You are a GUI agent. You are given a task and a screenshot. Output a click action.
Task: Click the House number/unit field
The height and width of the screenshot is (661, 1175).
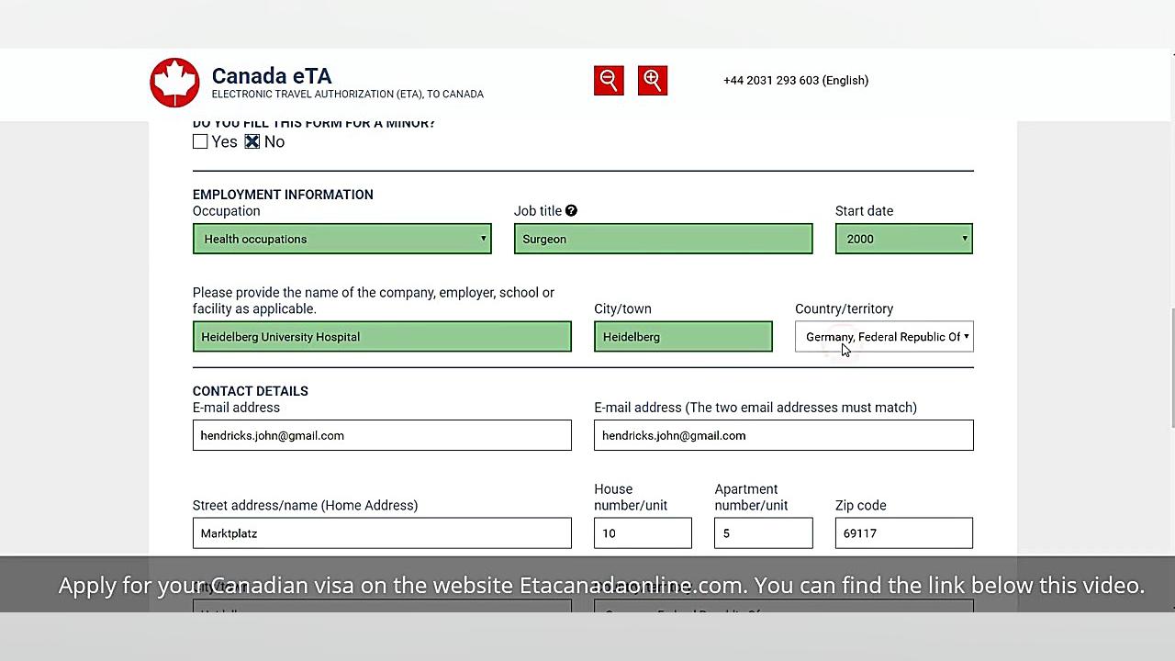643,533
